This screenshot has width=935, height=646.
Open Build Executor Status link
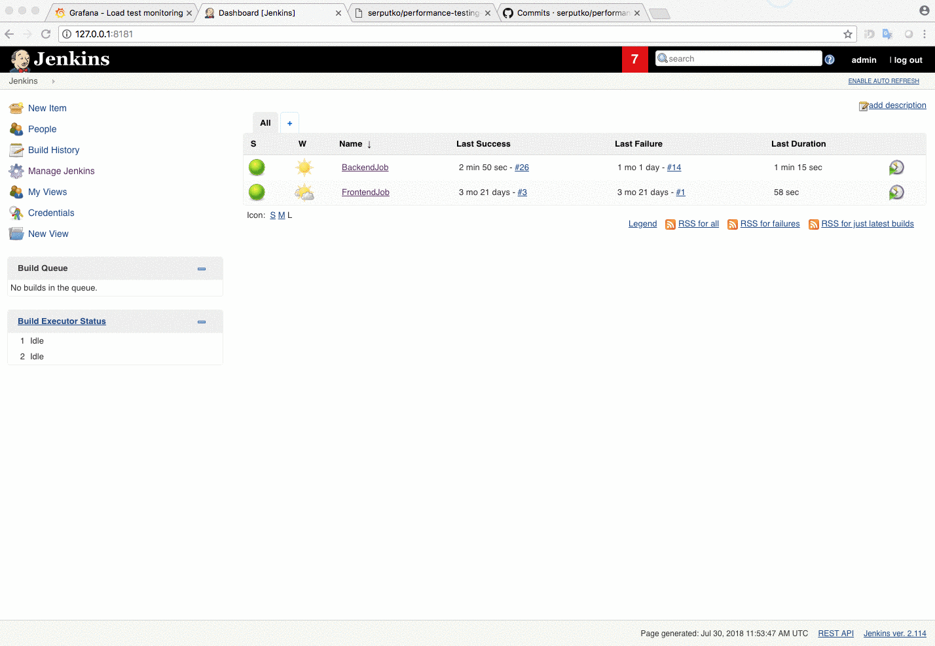(x=62, y=321)
